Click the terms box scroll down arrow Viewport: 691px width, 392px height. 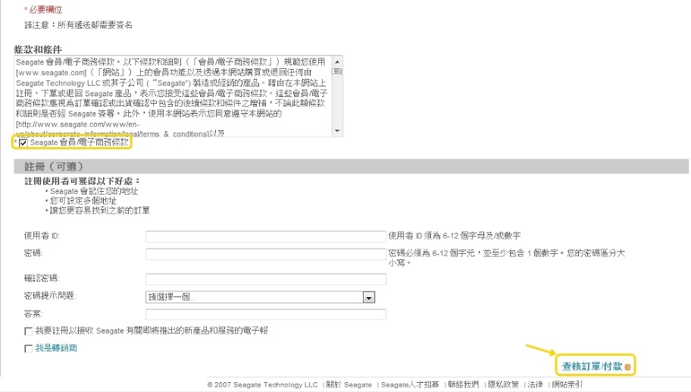coord(337,131)
